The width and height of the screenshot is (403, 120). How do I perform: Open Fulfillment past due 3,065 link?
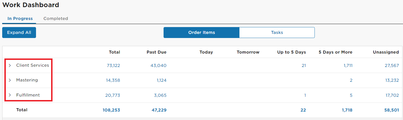tap(160, 95)
